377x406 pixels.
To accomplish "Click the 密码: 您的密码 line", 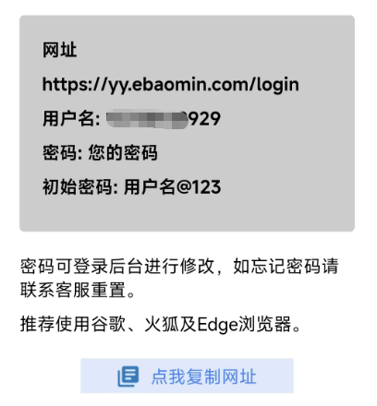I will pos(100,152).
